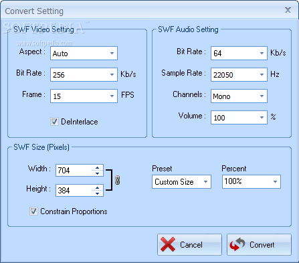Click the chain link icon beside Width and Height
The image size is (299, 263).
click(118, 180)
